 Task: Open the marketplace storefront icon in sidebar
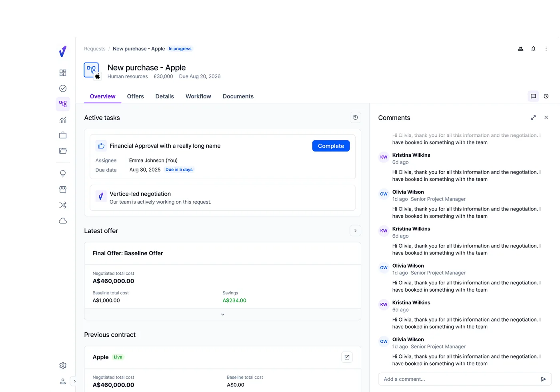click(63, 189)
